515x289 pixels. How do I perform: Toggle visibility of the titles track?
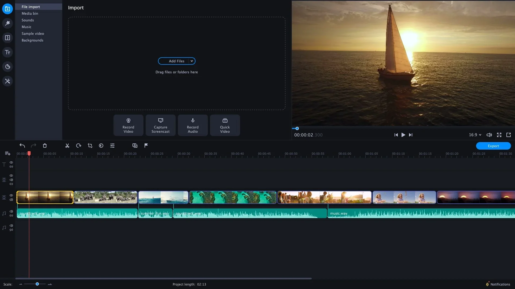(11, 162)
